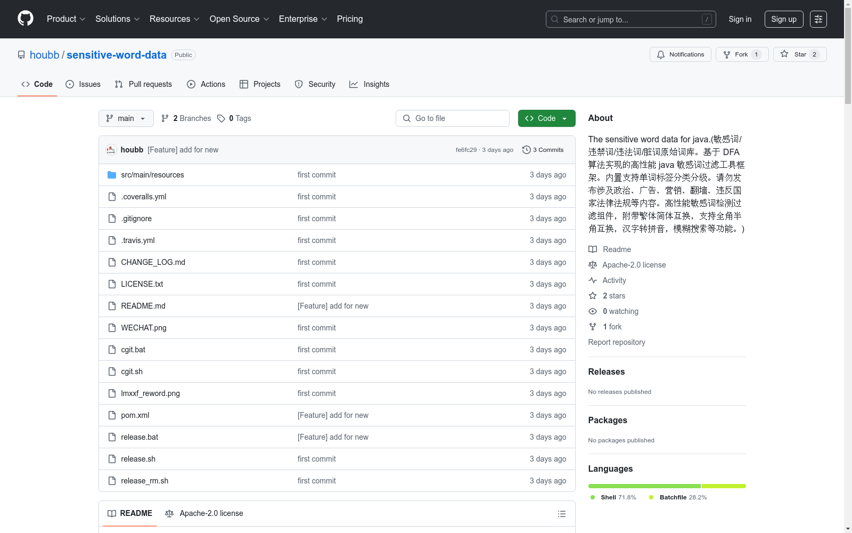Open the main branch dropdown

click(x=126, y=118)
